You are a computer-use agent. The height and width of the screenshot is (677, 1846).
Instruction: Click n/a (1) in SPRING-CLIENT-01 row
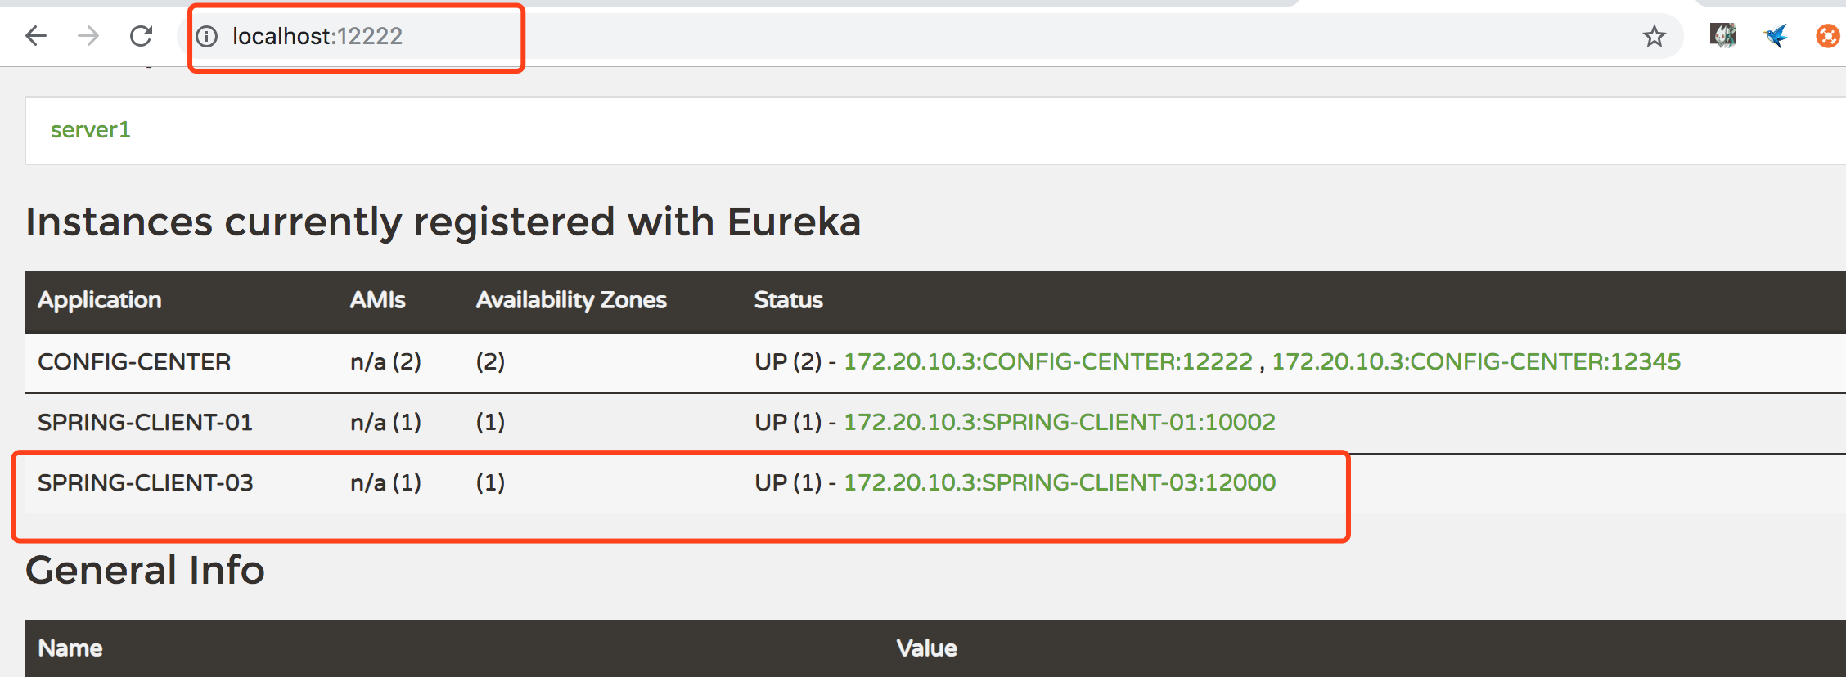point(386,422)
